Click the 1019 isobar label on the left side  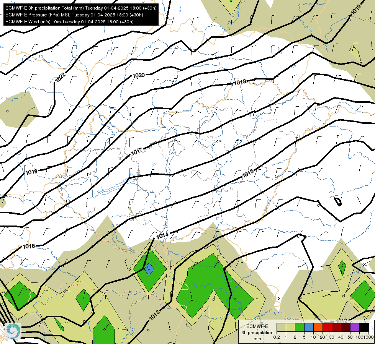[x=31, y=172]
